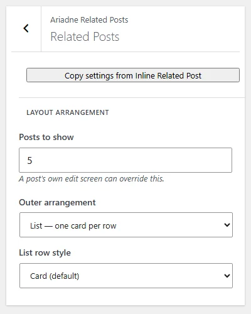Image resolution: width=251 pixels, height=314 pixels.
Task: Go back using the left chevron arrow
Action: point(26,28)
